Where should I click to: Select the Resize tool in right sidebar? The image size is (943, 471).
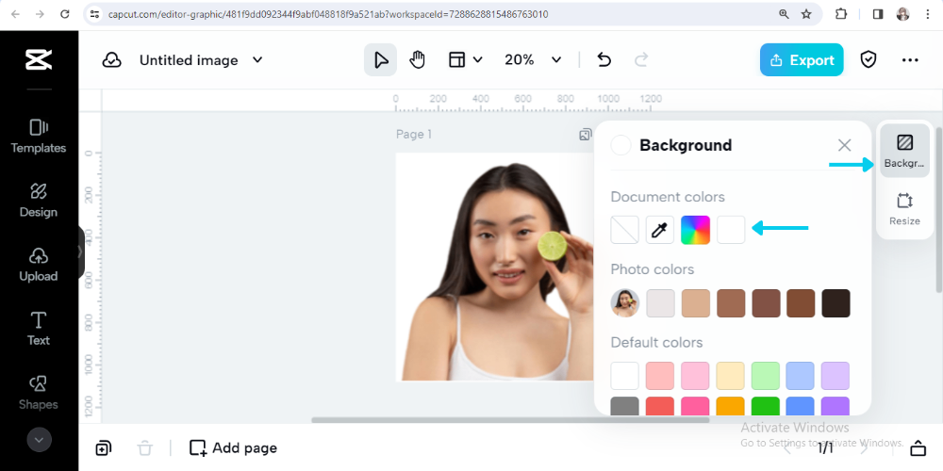(904, 208)
